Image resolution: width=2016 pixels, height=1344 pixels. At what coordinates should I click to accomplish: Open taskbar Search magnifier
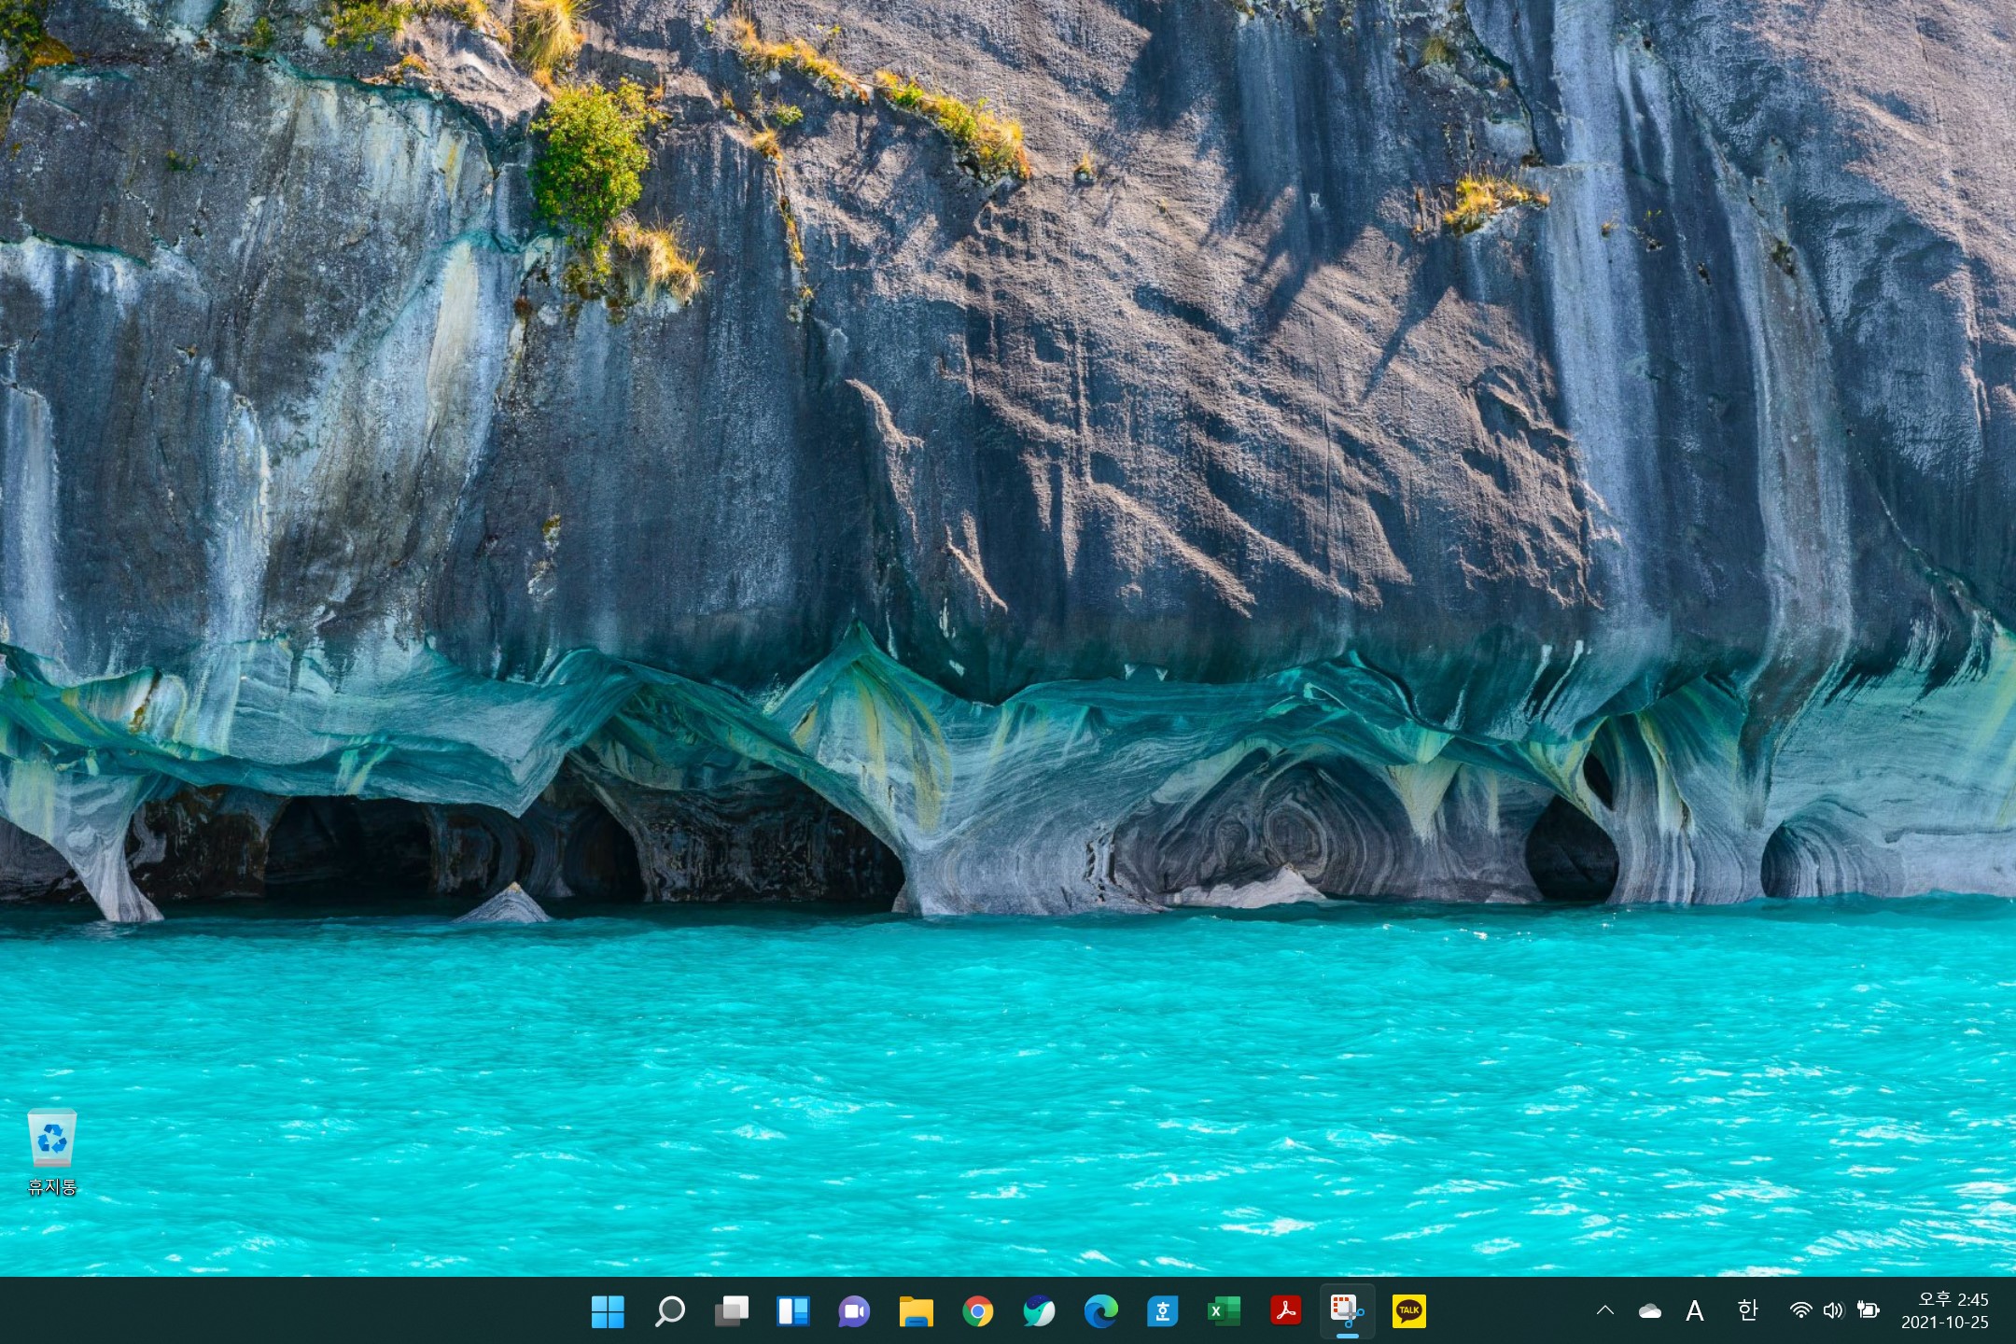[669, 1311]
